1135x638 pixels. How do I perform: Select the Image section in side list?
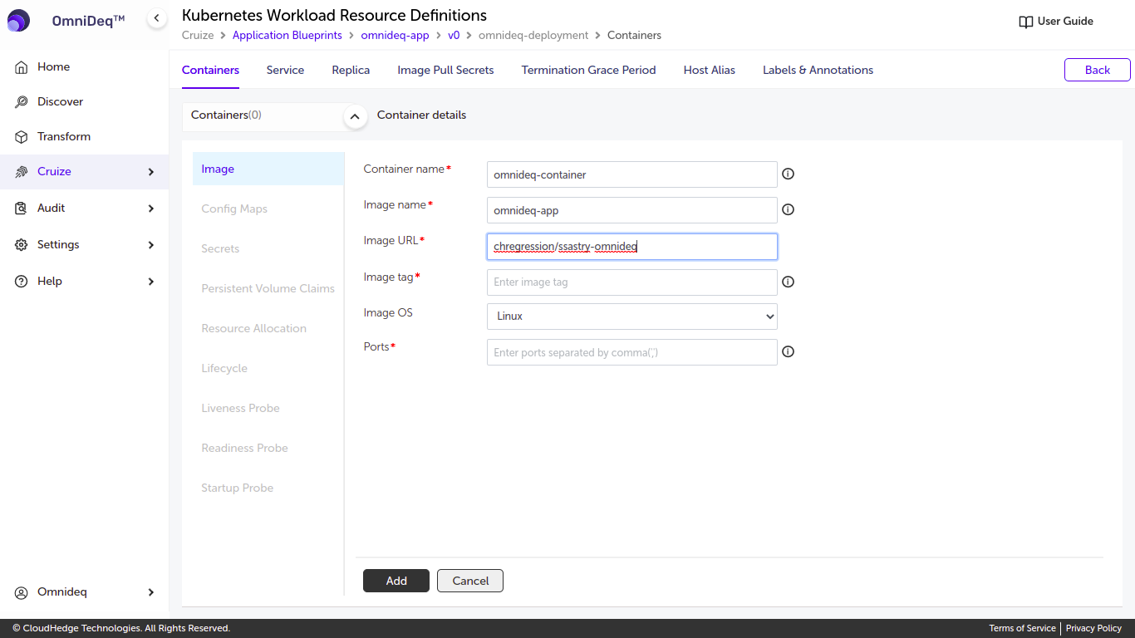268,169
